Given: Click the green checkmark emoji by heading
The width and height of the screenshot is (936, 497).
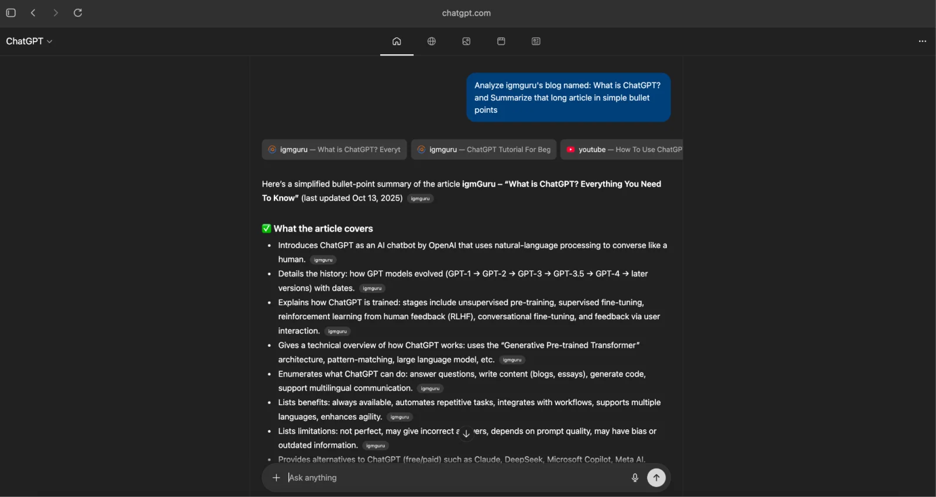Looking at the screenshot, I should point(267,229).
